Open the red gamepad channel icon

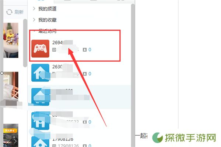click(40, 48)
